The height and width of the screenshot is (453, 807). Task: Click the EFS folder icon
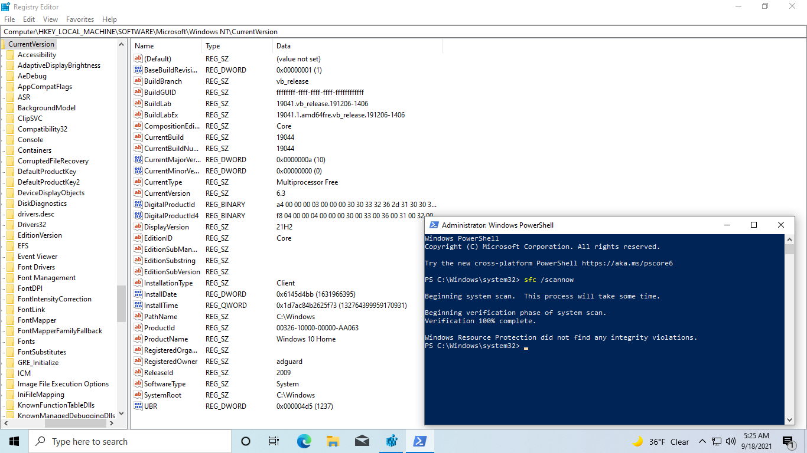pyautogui.click(x=10, y=246)
